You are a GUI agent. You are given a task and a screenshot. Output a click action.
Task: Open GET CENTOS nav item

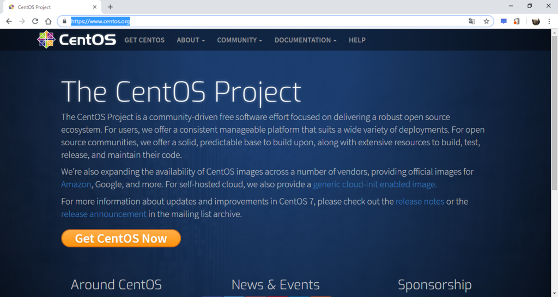coord(144,40)
